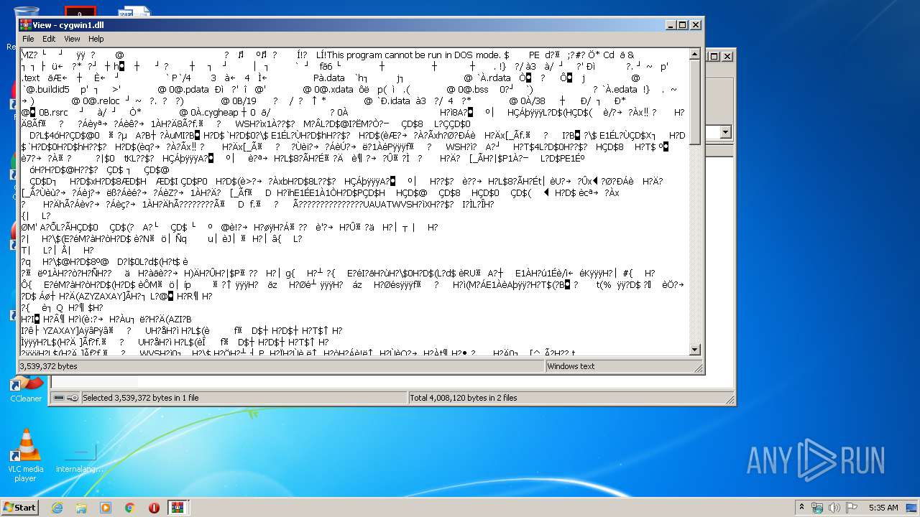Click the scroll up arrow of viewer
The width and height of the screenshot is (920, 517).
click(695, 54)
